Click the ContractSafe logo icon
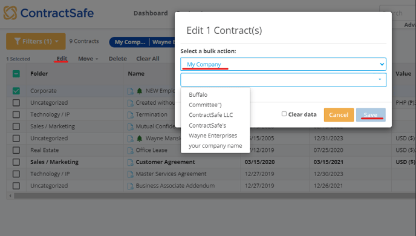 pos(10,13)
